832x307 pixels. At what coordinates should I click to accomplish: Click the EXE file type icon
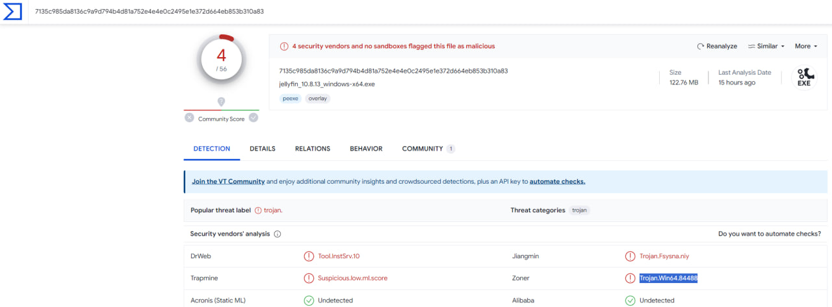[x=803, y=77]
